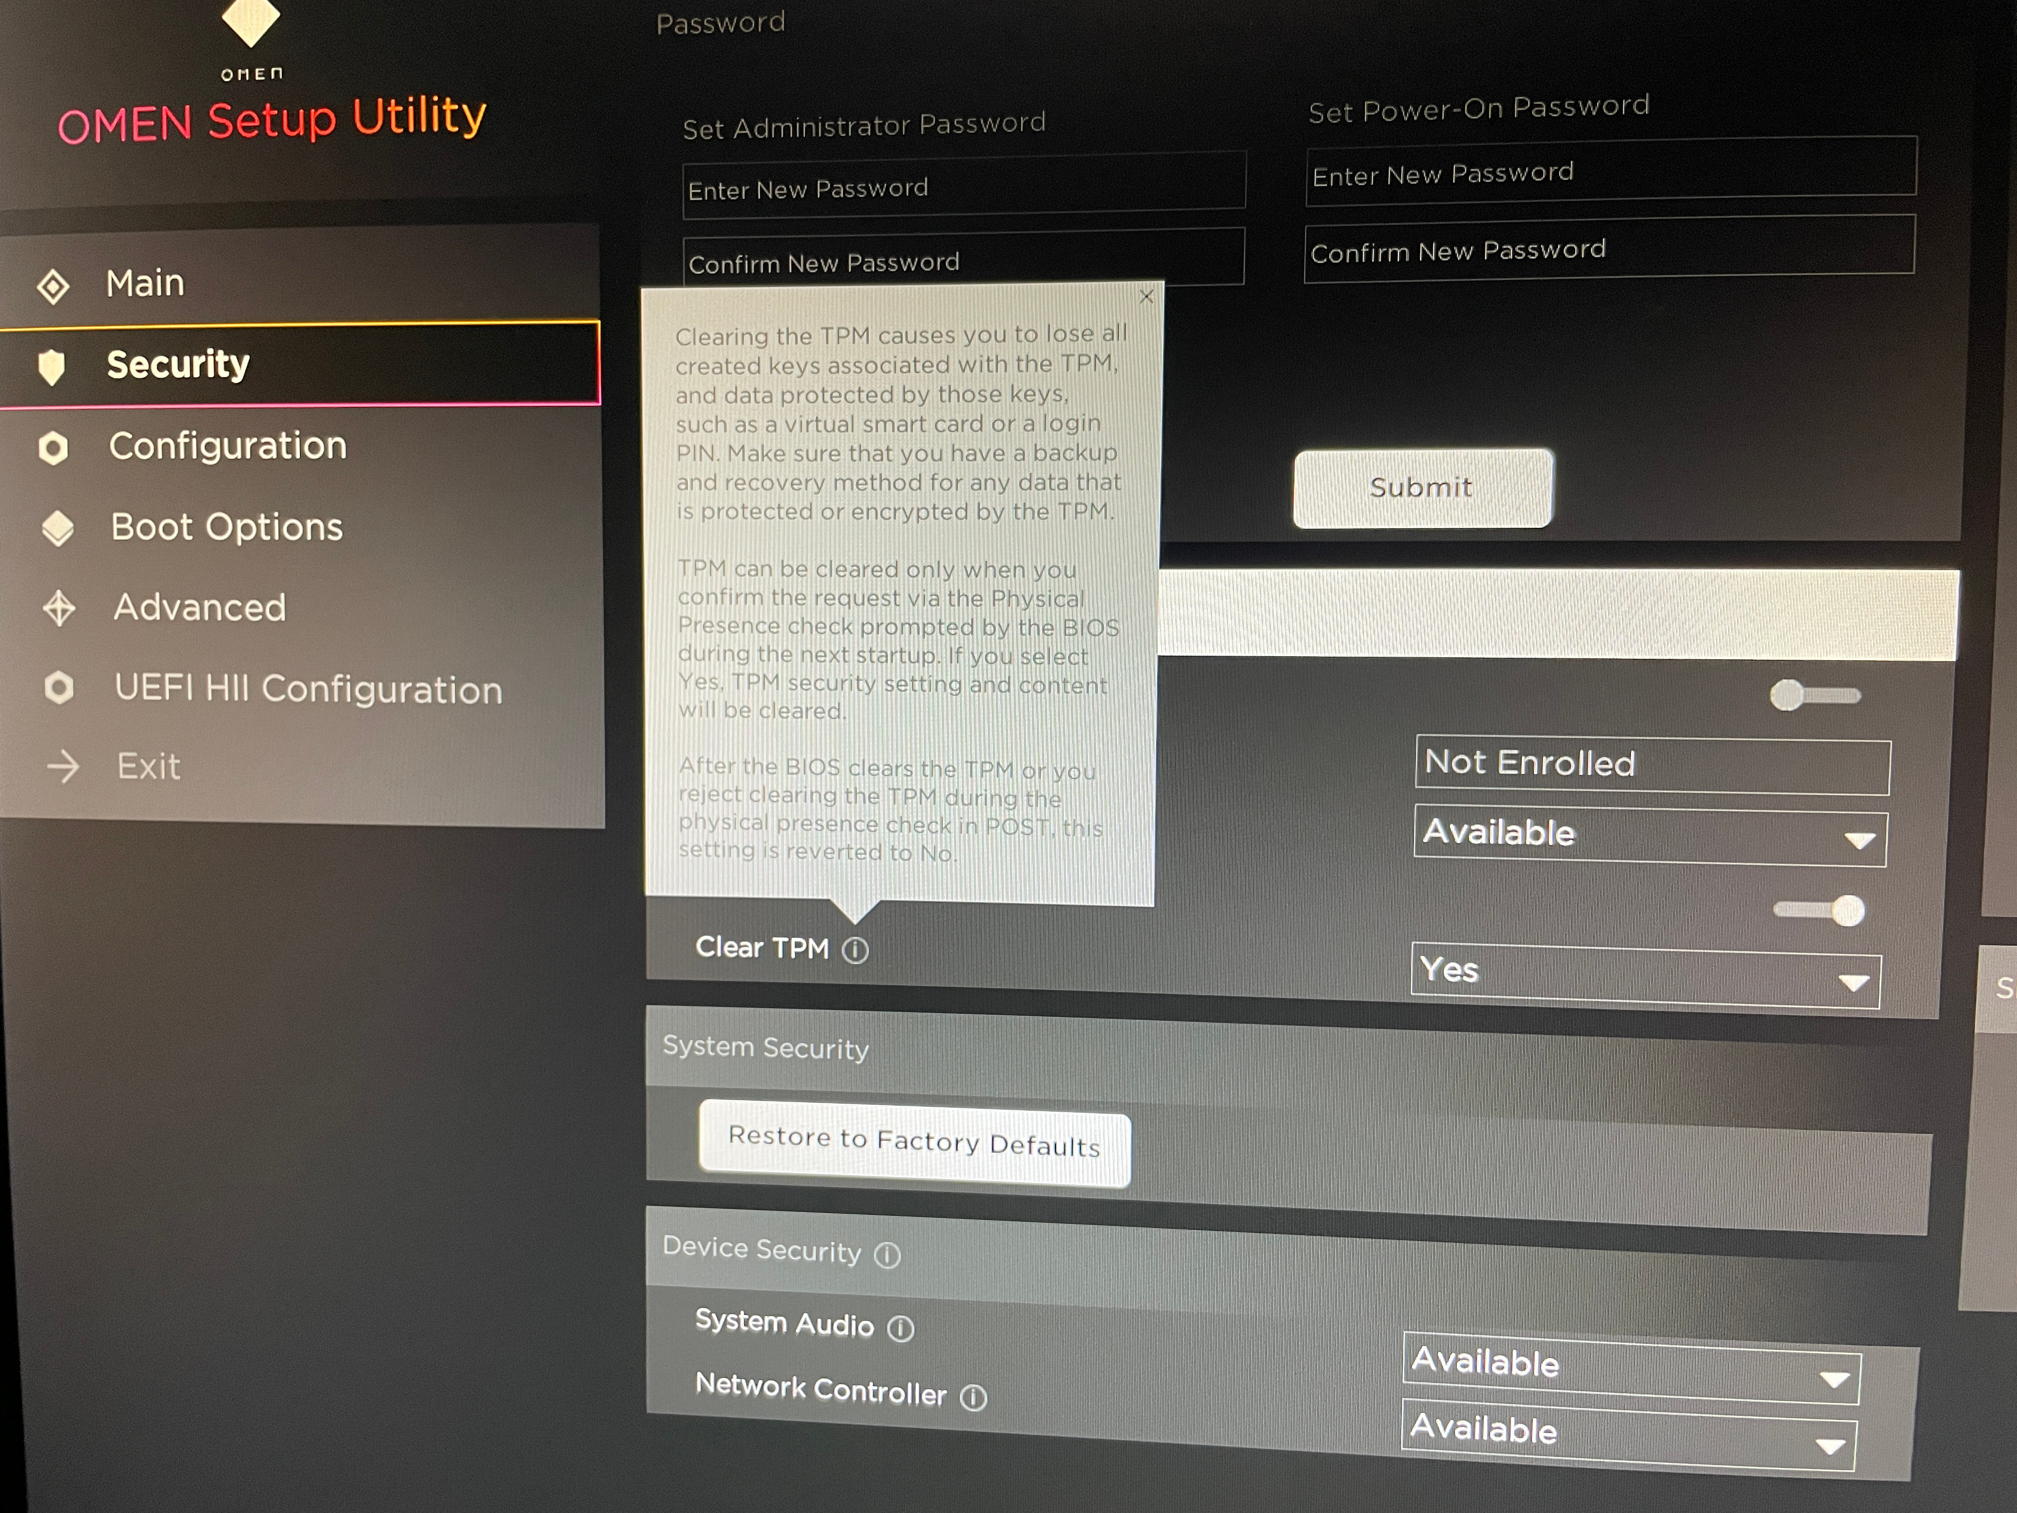Toggle the switch above the Yes dropdown
Image resolution: width=2017 pixels, height=1513 pixels.
click(1818, 910)
